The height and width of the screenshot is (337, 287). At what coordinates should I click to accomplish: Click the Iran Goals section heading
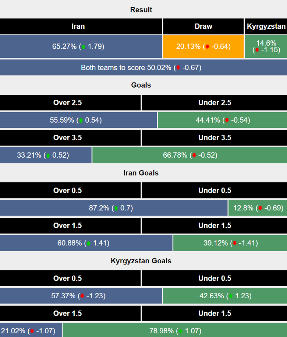tap(141, 173)
